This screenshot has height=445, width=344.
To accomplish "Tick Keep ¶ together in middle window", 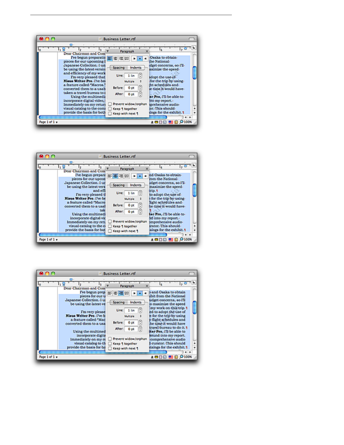I will (x=110, y=226).
